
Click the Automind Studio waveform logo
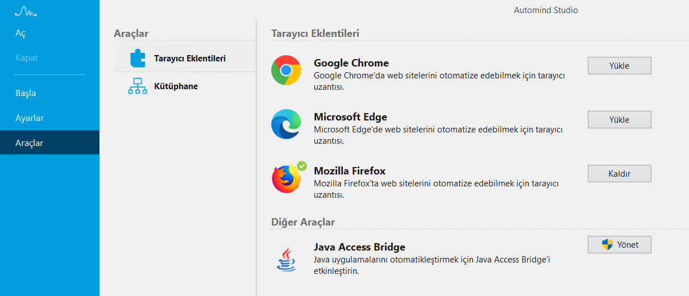point(26,11)
